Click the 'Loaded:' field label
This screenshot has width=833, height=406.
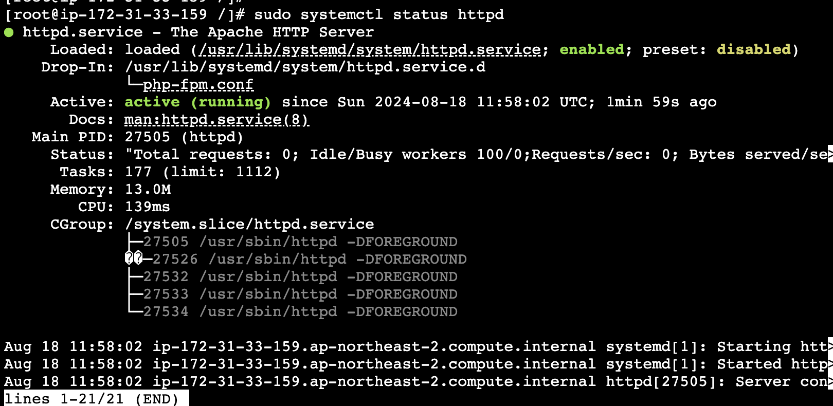click(x=82, y=50)
